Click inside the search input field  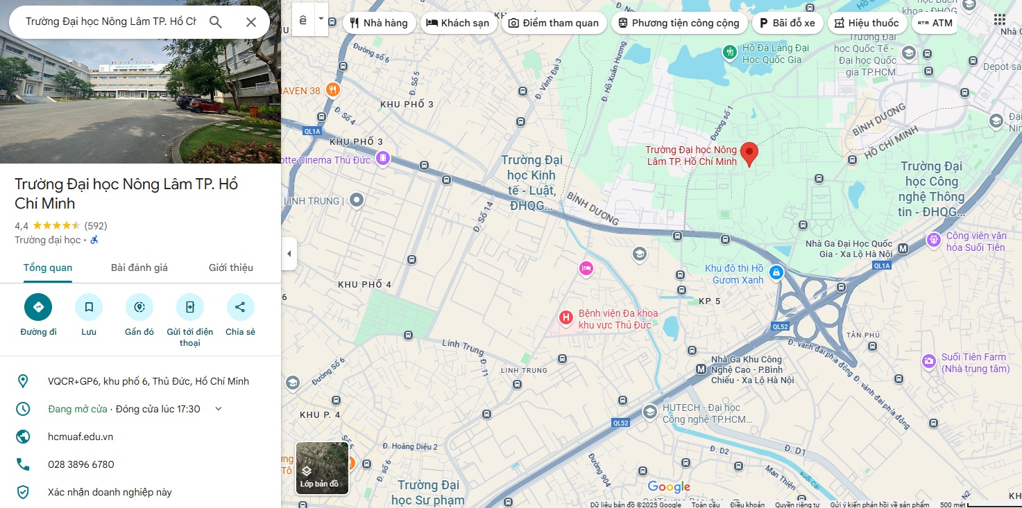click(x=111, y=22)
